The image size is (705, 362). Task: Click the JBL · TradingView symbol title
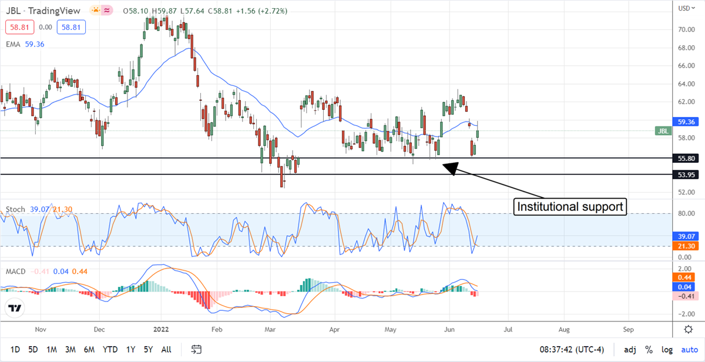[45, 10]
